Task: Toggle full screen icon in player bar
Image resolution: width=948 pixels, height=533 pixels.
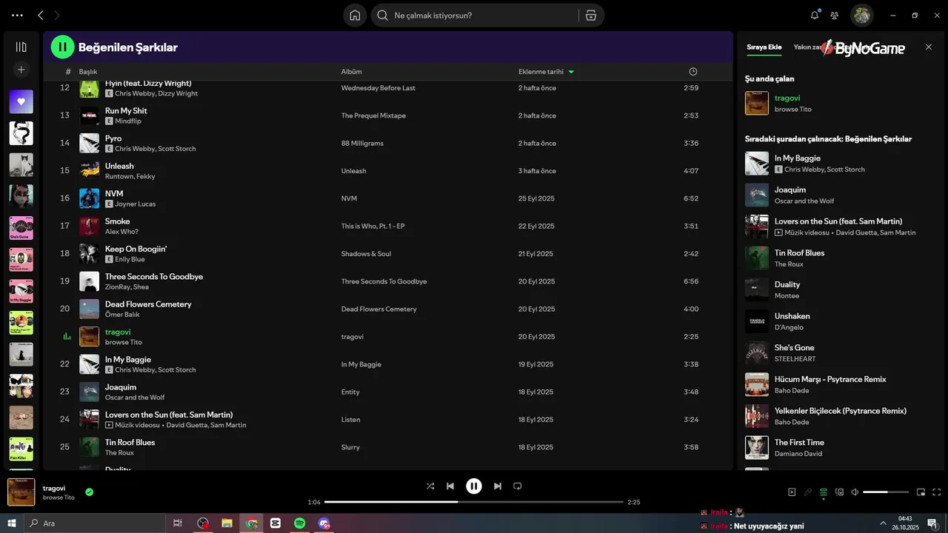Action: click(x=937, y=492)
